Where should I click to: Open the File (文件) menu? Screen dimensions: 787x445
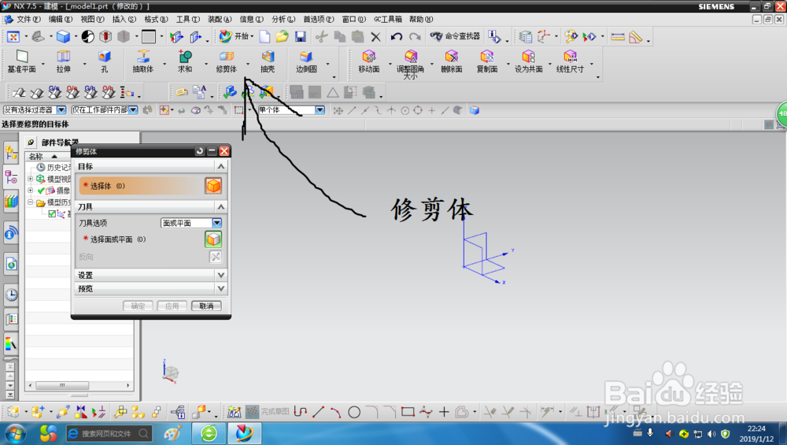click(x=28, y=19)
